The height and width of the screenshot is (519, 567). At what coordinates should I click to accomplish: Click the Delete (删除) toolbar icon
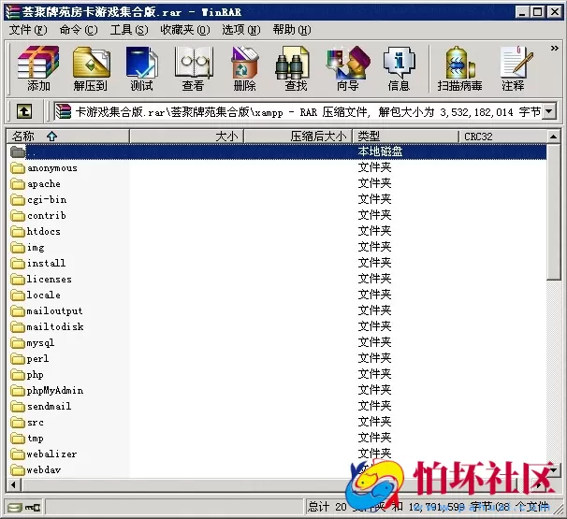point(244,68)
